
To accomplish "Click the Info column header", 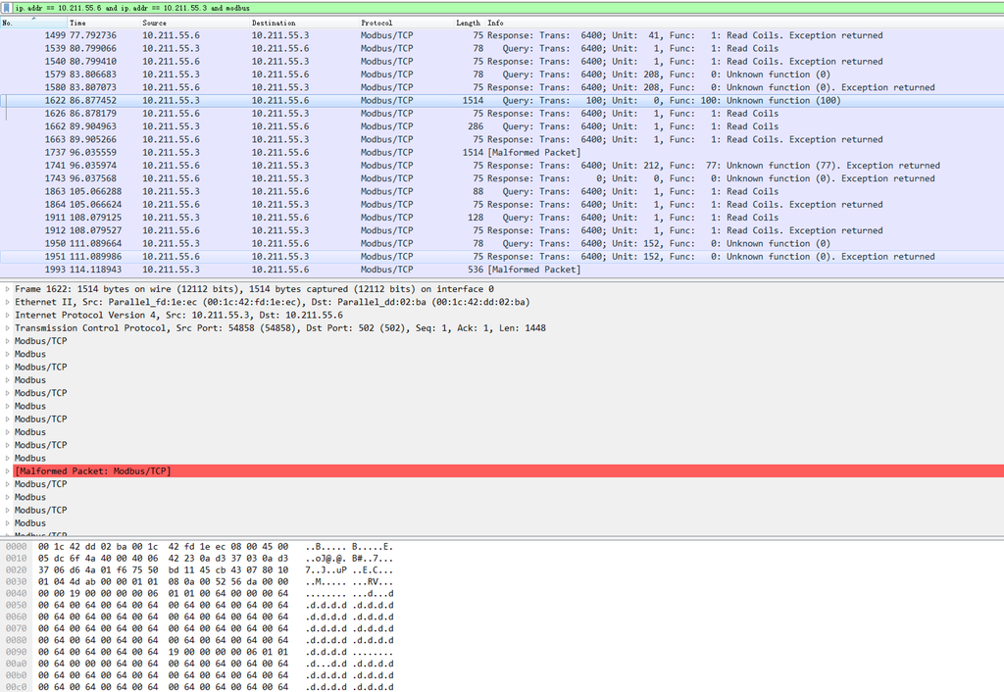I will (x=496, y=23).
